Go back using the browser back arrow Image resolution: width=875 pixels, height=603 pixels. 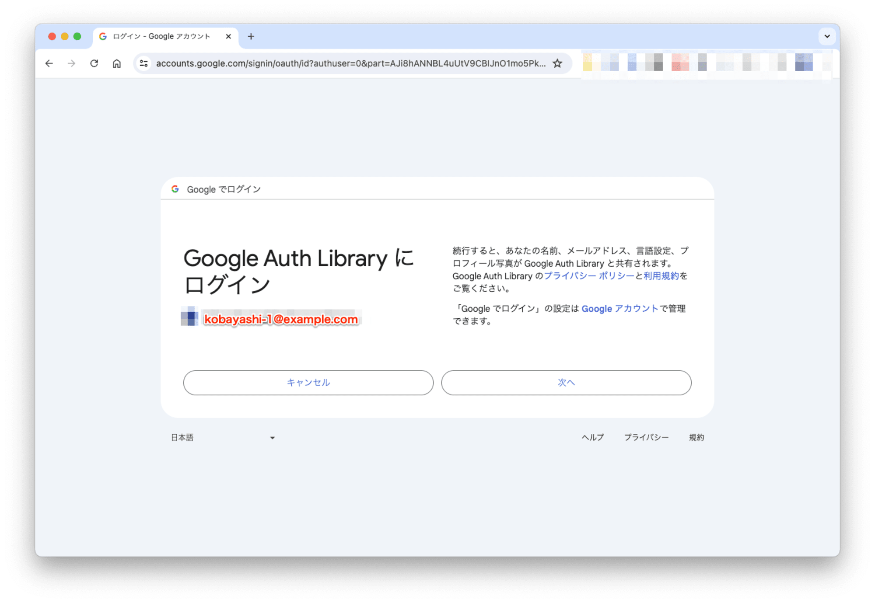49,63
